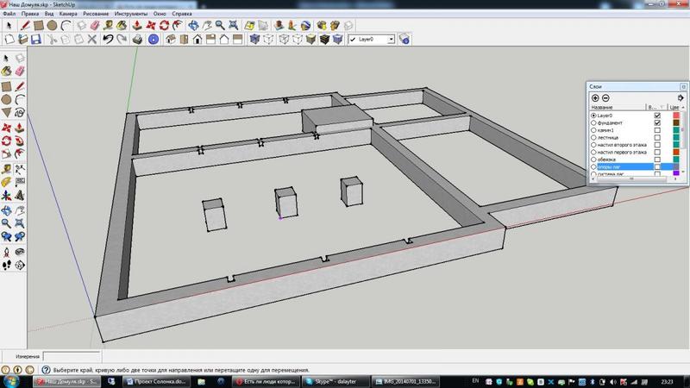This screenshot has width=690, height=388.
Task: Set камин1 as active layer radio
Action: coord(593,130)
